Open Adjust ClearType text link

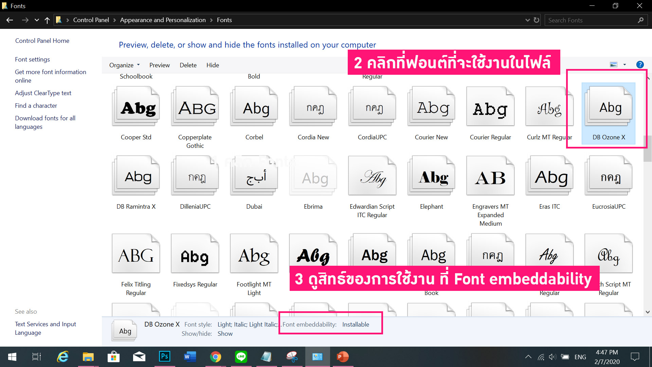(x=43, y=93)
